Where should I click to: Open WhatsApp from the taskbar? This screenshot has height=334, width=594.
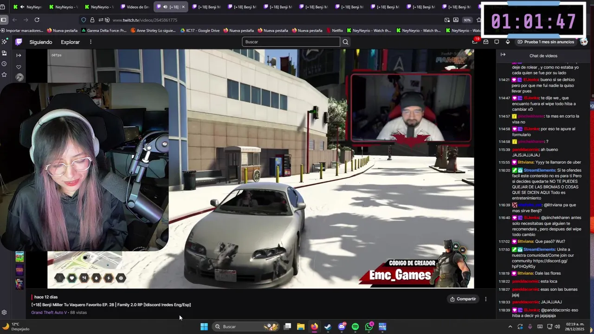coord(369,327)
